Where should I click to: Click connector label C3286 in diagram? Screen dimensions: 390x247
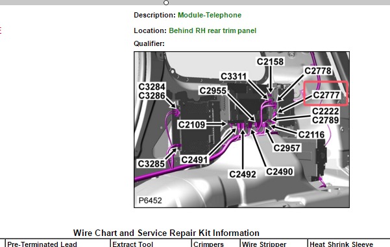(x=152, y=96)
